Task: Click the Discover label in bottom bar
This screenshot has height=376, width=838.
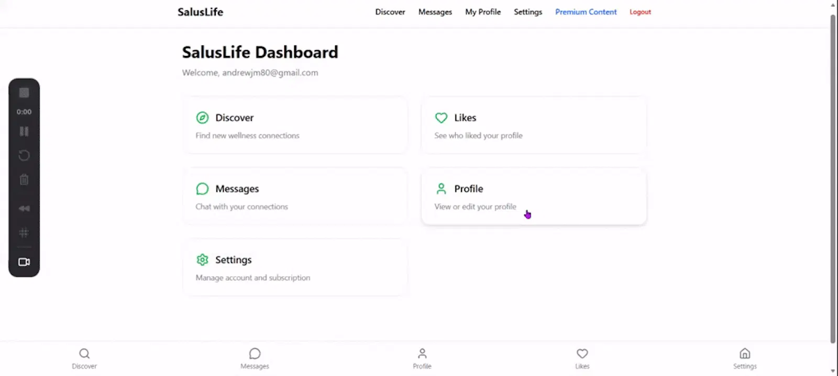Action: click(84, 367)
